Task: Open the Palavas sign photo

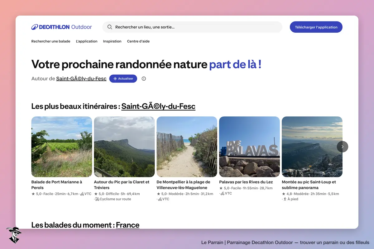Action: [x=250, y=147]
